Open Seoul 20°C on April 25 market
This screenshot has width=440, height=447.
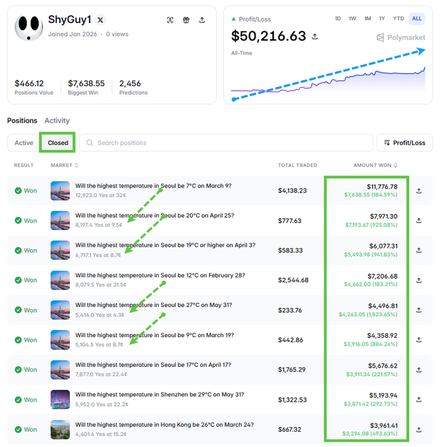[x=155, y=216]
